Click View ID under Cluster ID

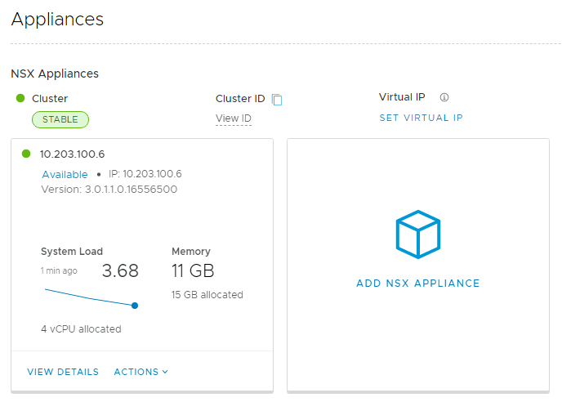click(x=233, y=118)
